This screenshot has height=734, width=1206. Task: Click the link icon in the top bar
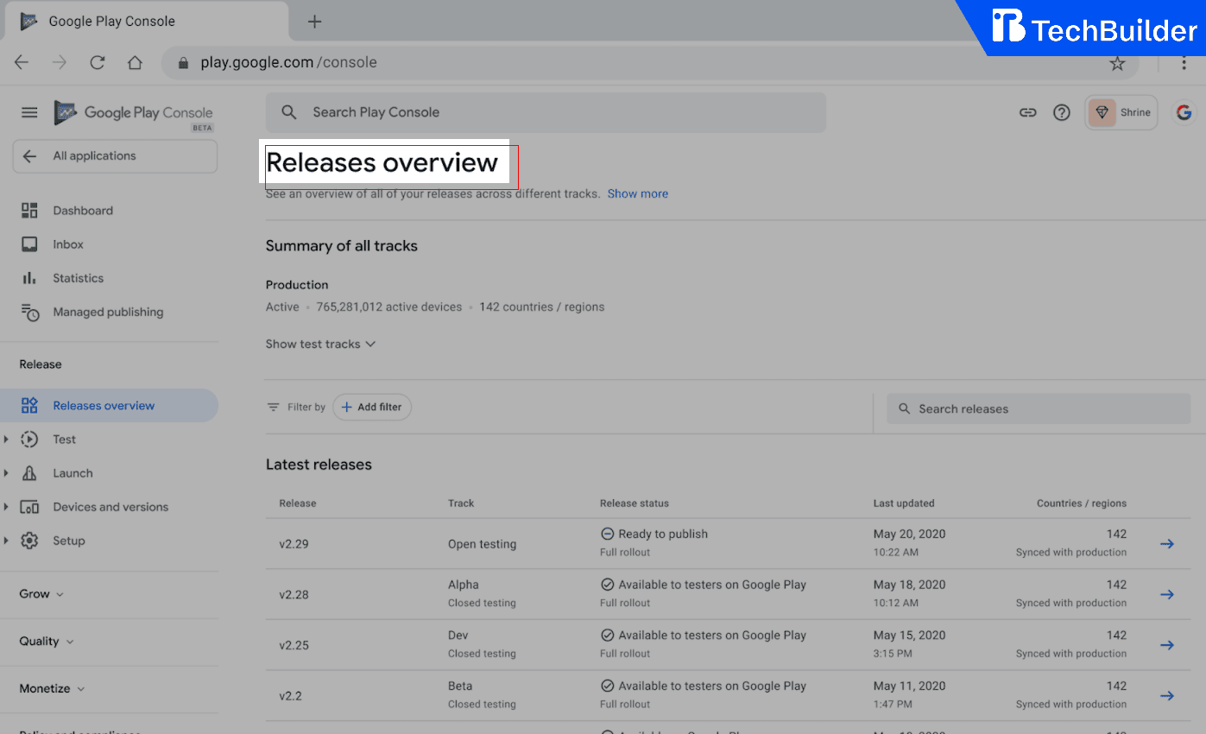pyautogui.click(x=1027, y=112)
